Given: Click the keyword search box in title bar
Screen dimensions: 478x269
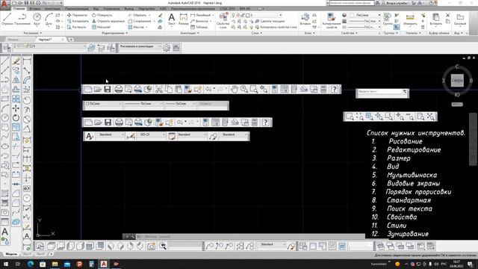Looking at the screenshot, I should (x=351, y=3).
